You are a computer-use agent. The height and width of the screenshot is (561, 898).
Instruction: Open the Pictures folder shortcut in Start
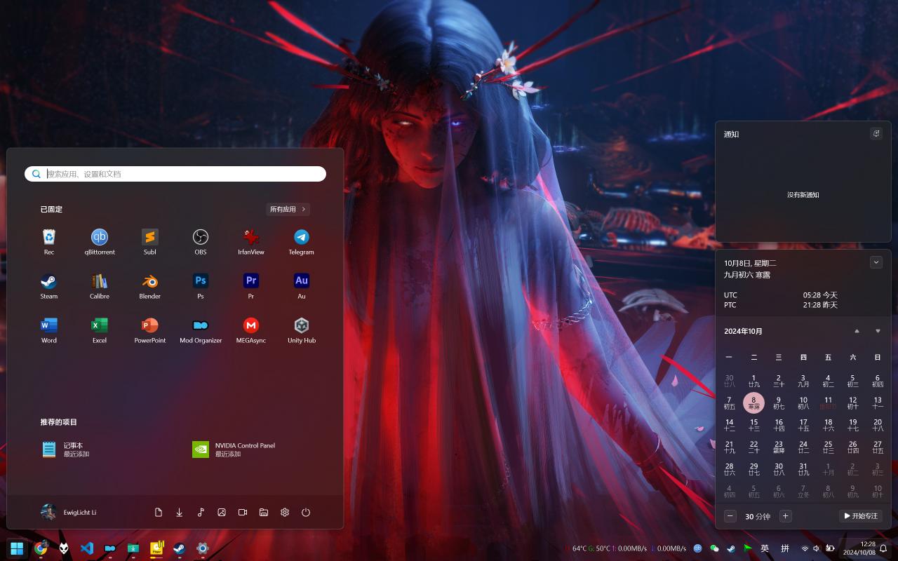[x=222, y=513]
